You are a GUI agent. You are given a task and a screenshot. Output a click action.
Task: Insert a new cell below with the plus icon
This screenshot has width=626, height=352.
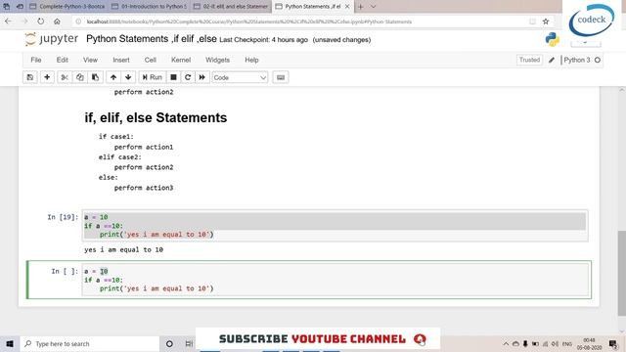(47, 77)
